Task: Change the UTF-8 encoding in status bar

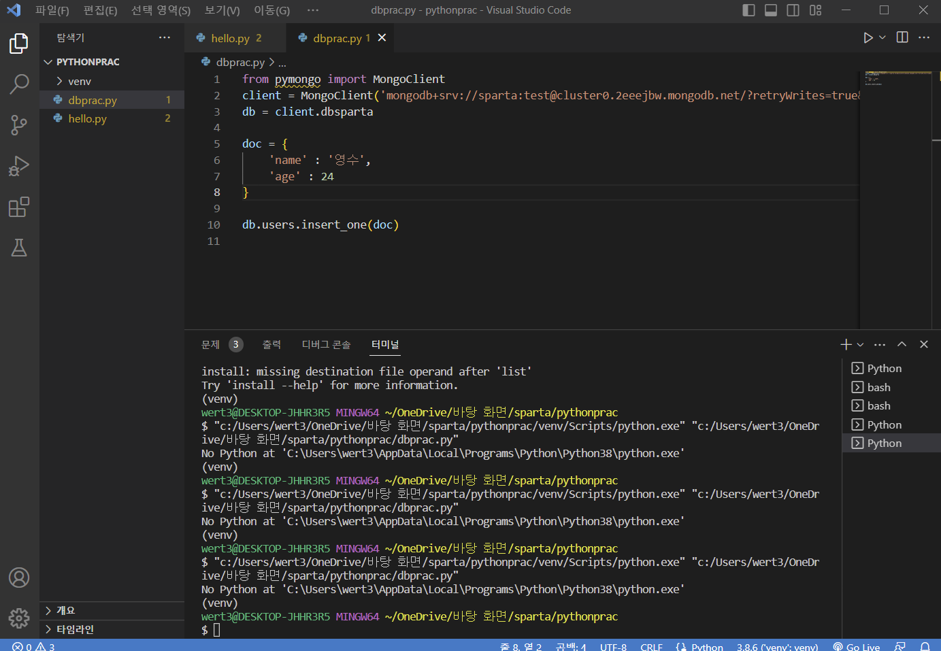Action: click(613, 647)
